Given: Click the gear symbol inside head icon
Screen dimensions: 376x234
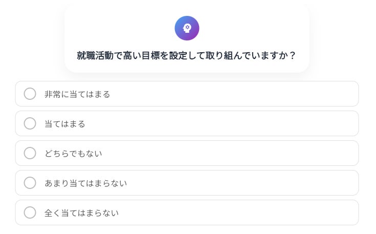Looking at the screenshot, I should tap(188, 27).
